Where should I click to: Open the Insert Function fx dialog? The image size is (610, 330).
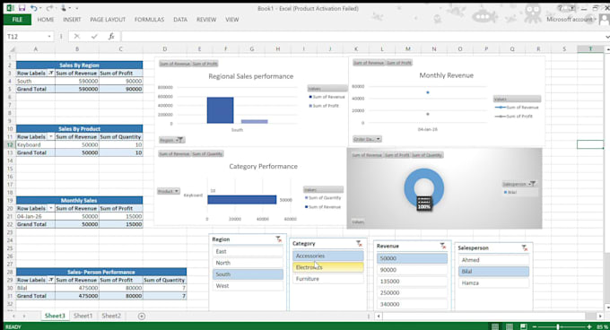click(x=111, y=36)
